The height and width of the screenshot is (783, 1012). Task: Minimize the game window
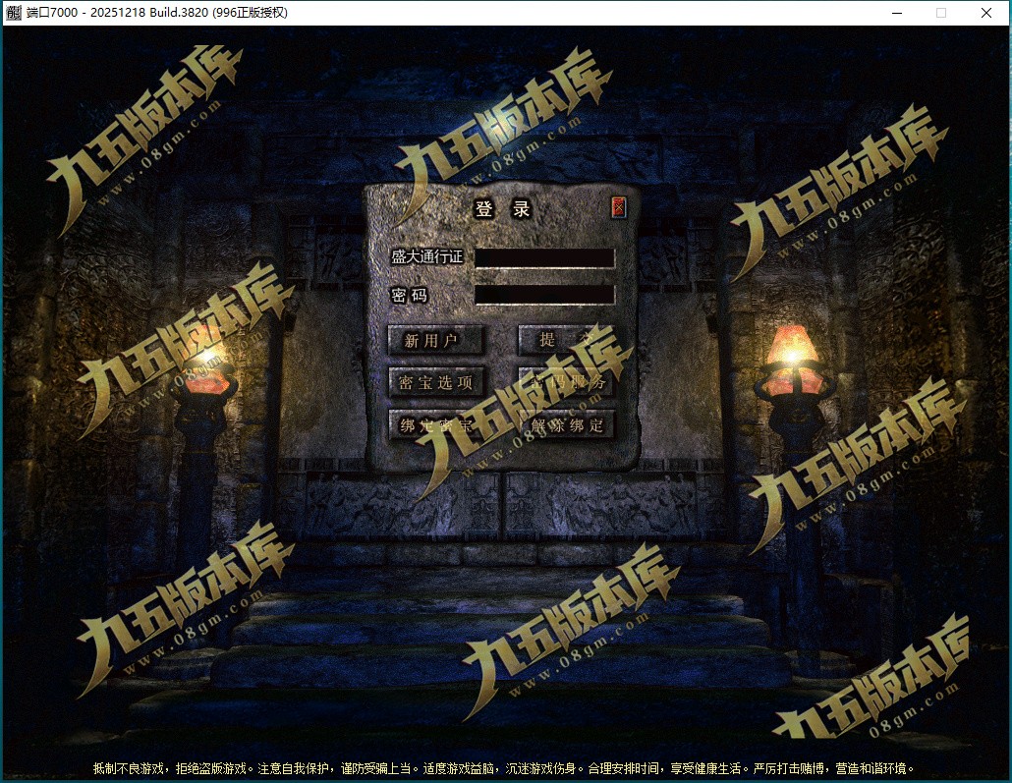click(896, 13)
